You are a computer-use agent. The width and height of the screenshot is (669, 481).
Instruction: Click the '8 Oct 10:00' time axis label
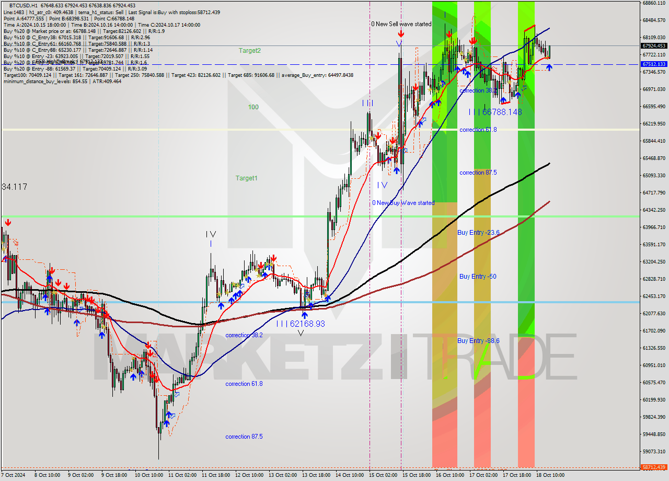click(47, 475)
